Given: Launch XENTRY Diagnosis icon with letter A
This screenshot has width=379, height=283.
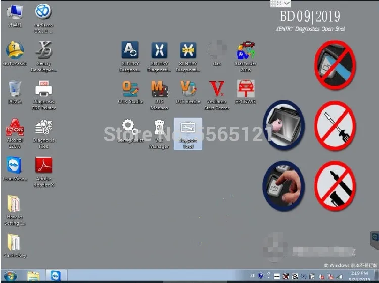Looking at the screenshot, I should pyautogui.click(x=130, y=56).
